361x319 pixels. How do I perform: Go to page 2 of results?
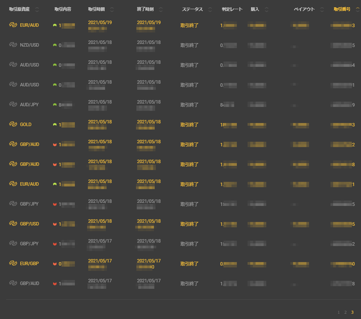click(x=345, y=312)
